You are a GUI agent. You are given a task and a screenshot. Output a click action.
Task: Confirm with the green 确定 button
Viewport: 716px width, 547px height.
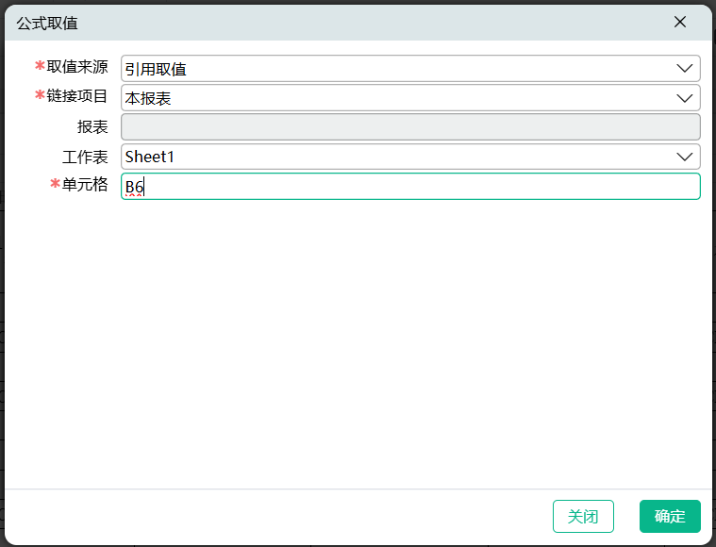[670, 516]
